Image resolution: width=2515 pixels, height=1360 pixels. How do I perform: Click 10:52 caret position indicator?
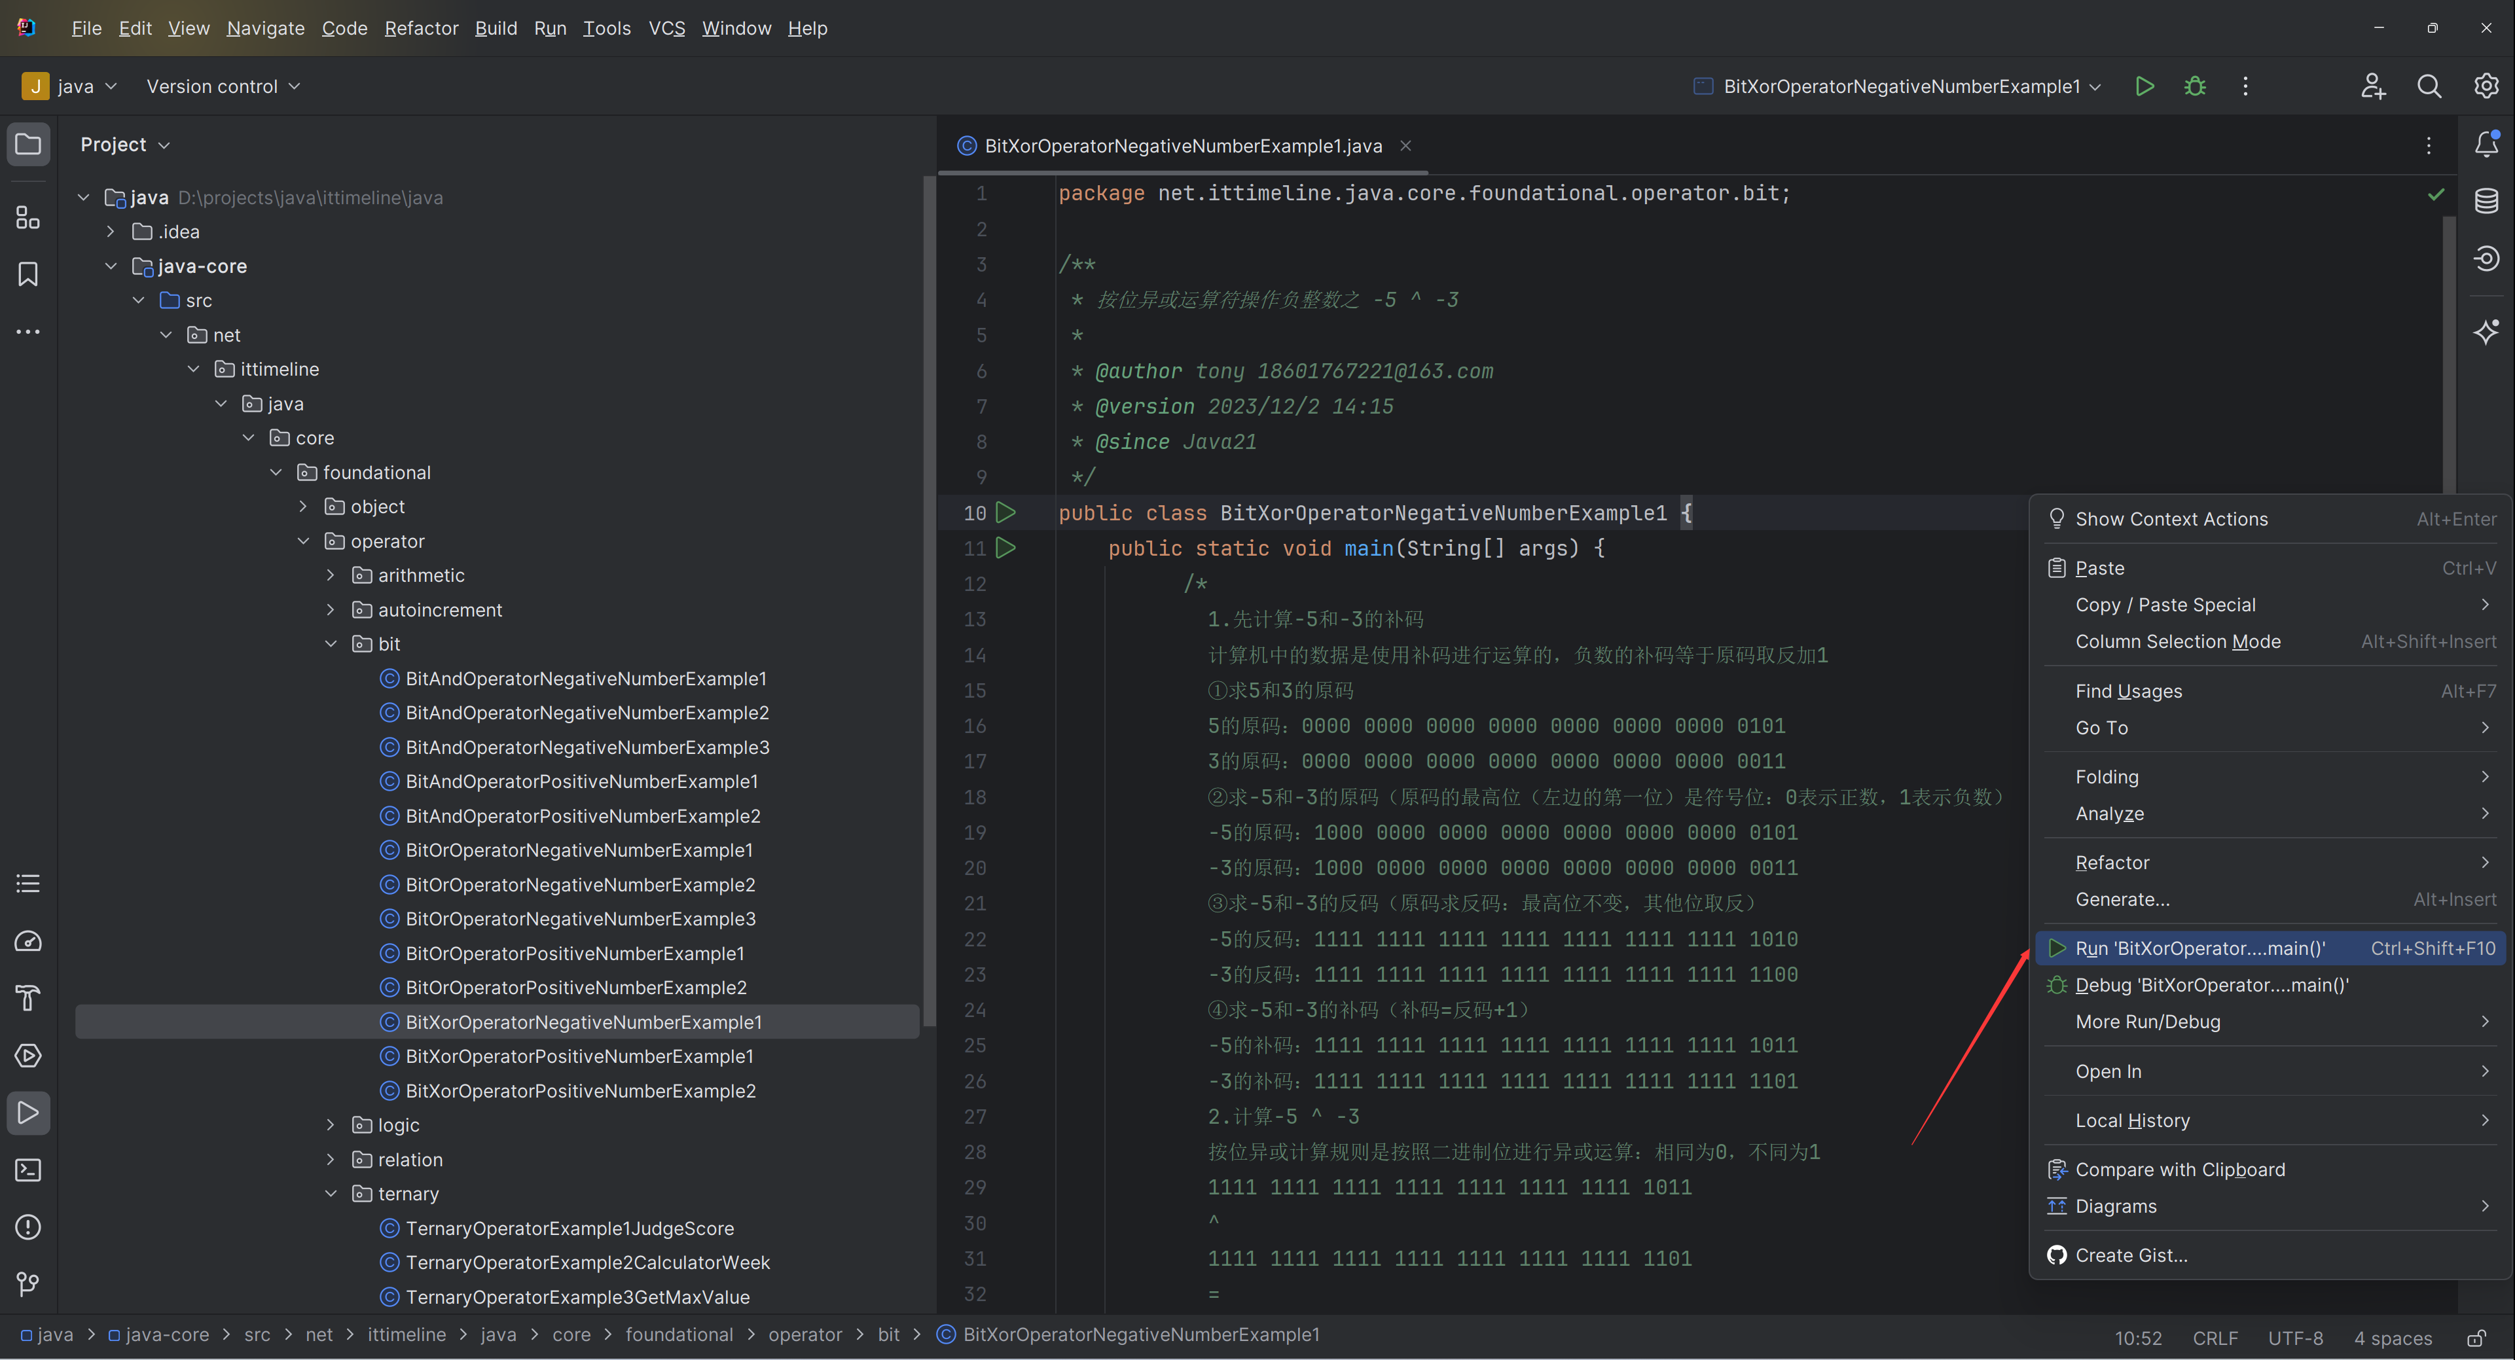[2138, 1338]
